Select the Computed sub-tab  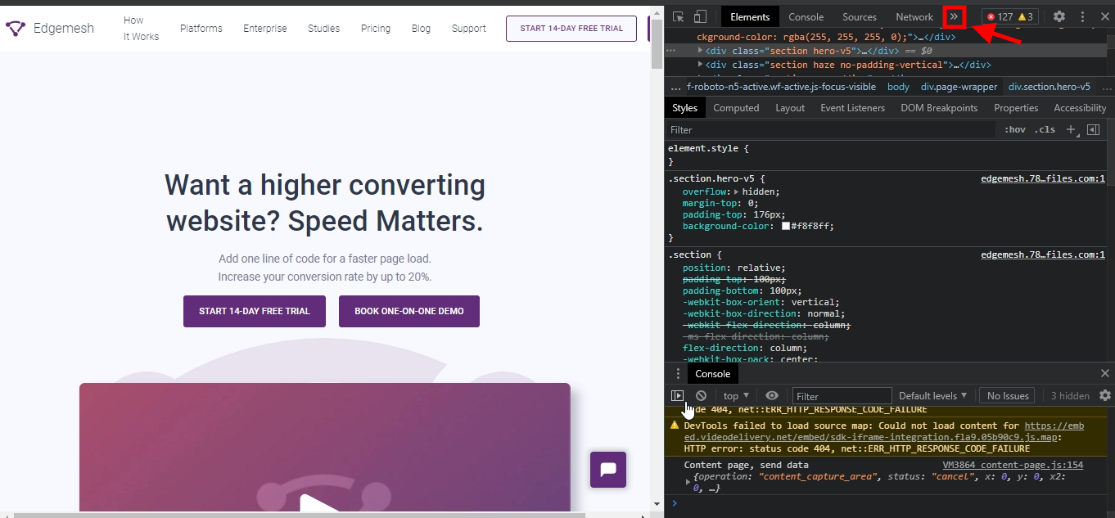[736, 107]
